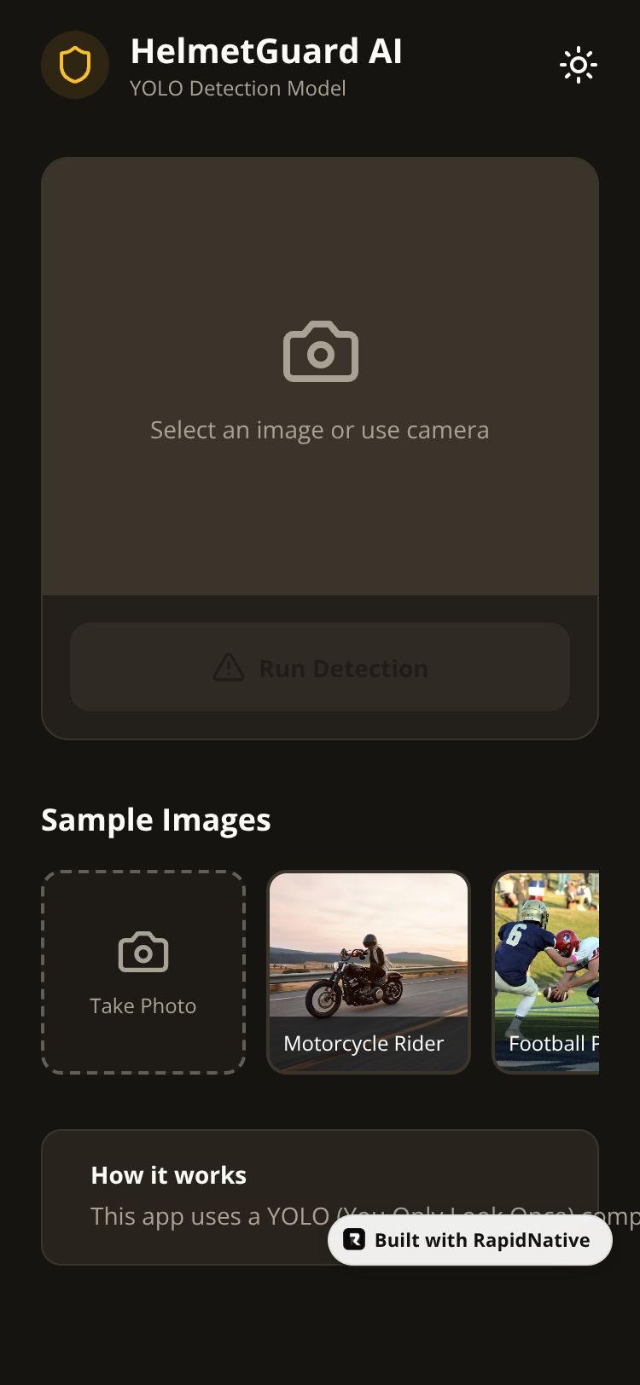
Task: Click the large camera icon in the upload area
Action: pyautogui.click(x=320, y=351)
